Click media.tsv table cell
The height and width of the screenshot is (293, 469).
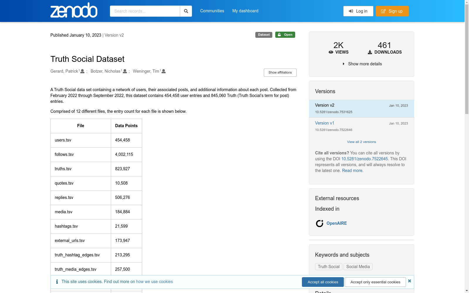pos(81,212)
